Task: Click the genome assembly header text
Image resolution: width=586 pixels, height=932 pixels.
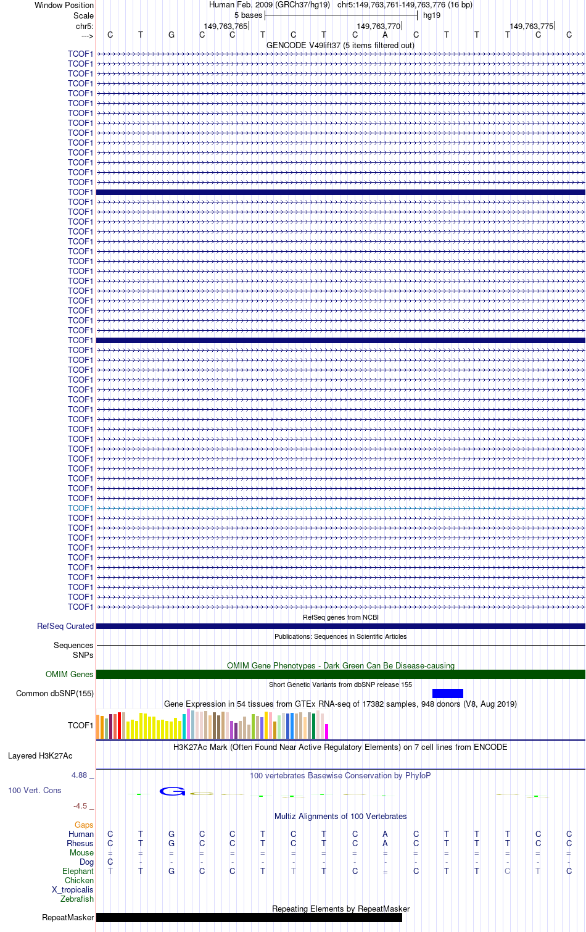Action: point(340,5)
